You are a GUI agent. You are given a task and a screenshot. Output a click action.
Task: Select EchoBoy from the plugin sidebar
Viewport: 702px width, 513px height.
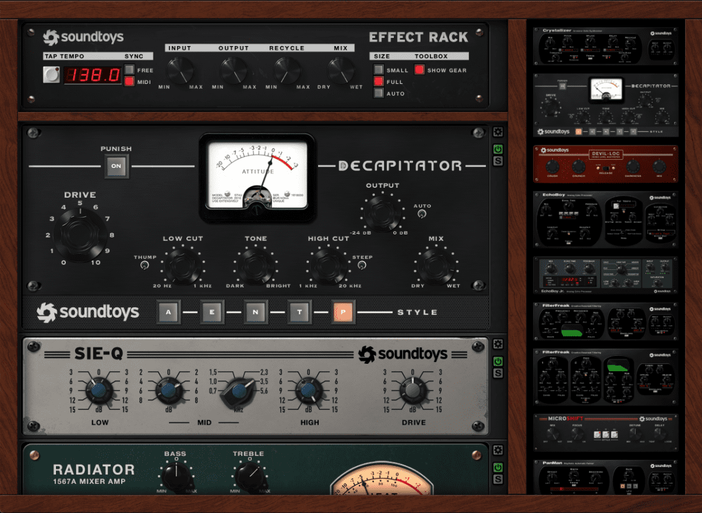606,218
